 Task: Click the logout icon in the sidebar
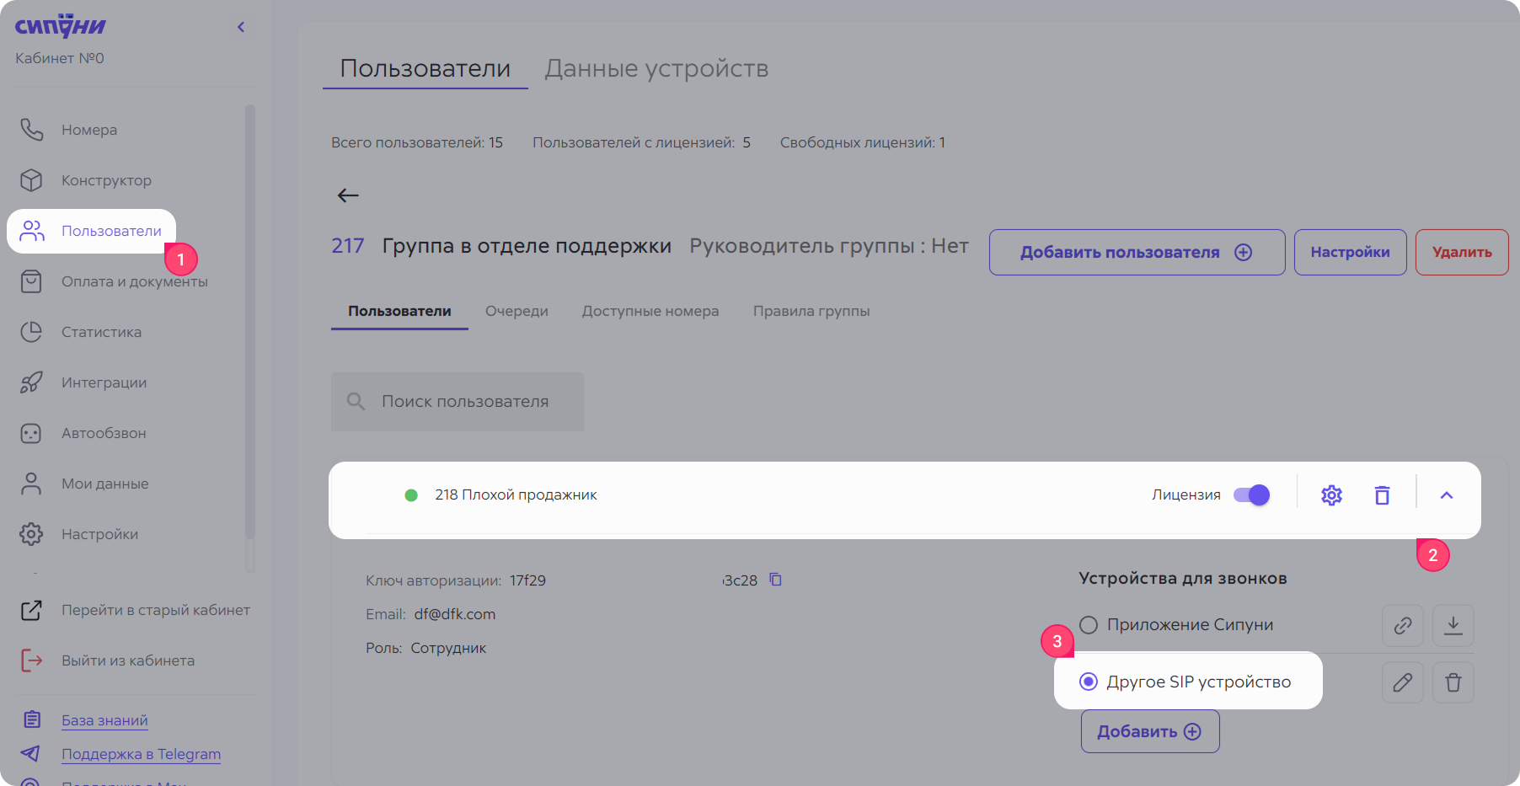[x=31, y=660]
